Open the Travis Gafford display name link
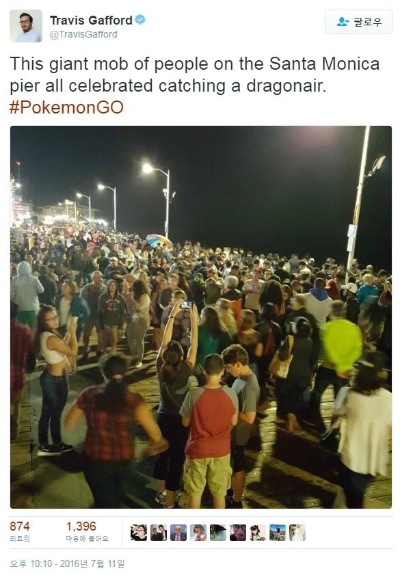Image resolution: width=400 pixels, height=575 pixels. 91,20
